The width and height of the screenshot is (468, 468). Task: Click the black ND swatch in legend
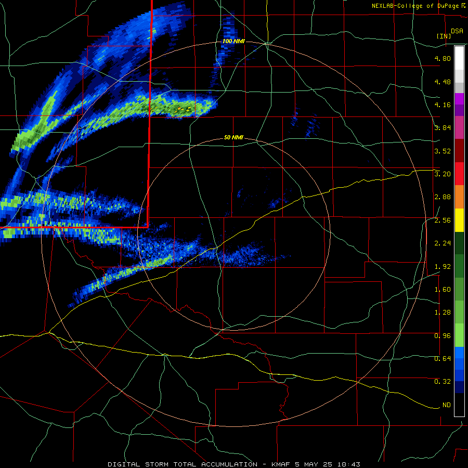(x=459, y=405)
